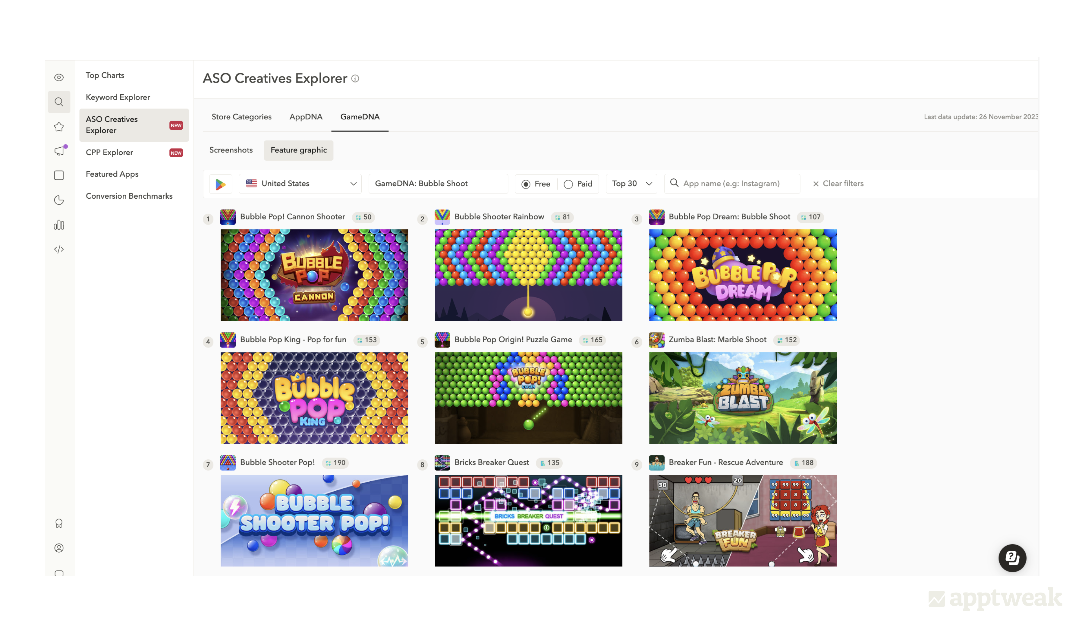Click the magnifier icon in the app search field
The image size is (1085, 633).
tap(674, 183)
